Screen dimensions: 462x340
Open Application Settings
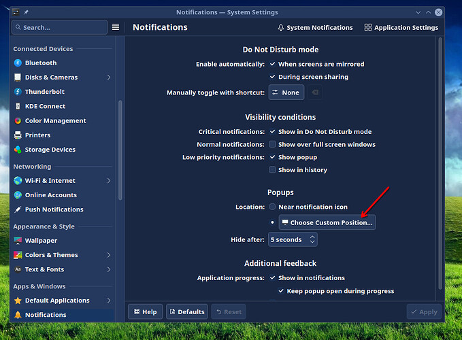tap(401, 27)
